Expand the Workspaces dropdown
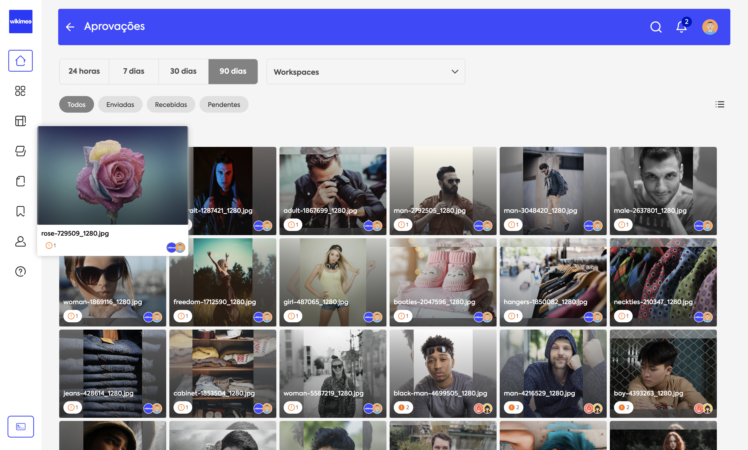The image size is (748, 450). pos(365,72)
